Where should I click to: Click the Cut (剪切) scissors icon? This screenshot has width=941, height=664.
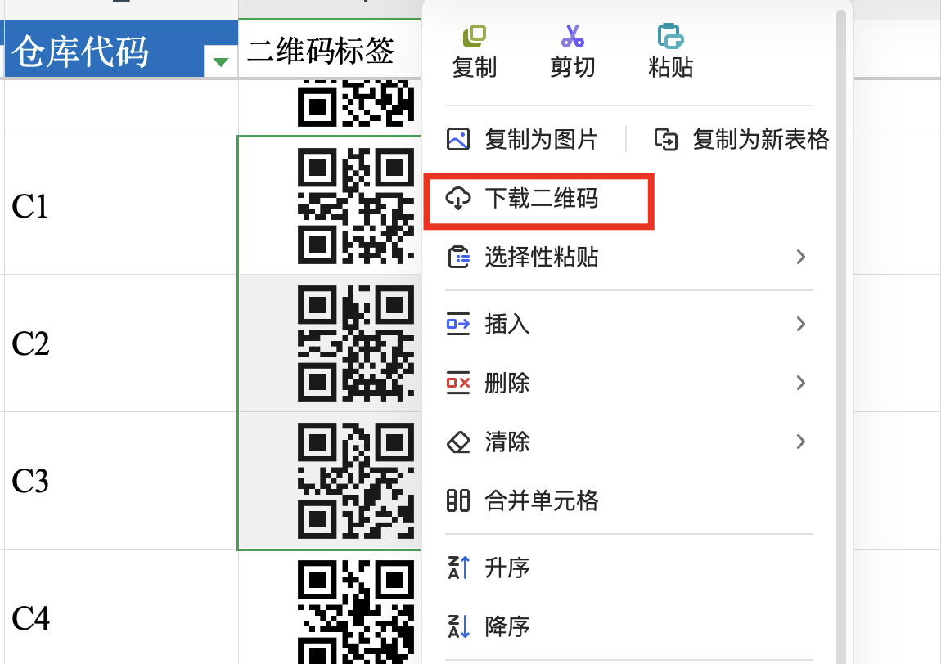(573, 37)
